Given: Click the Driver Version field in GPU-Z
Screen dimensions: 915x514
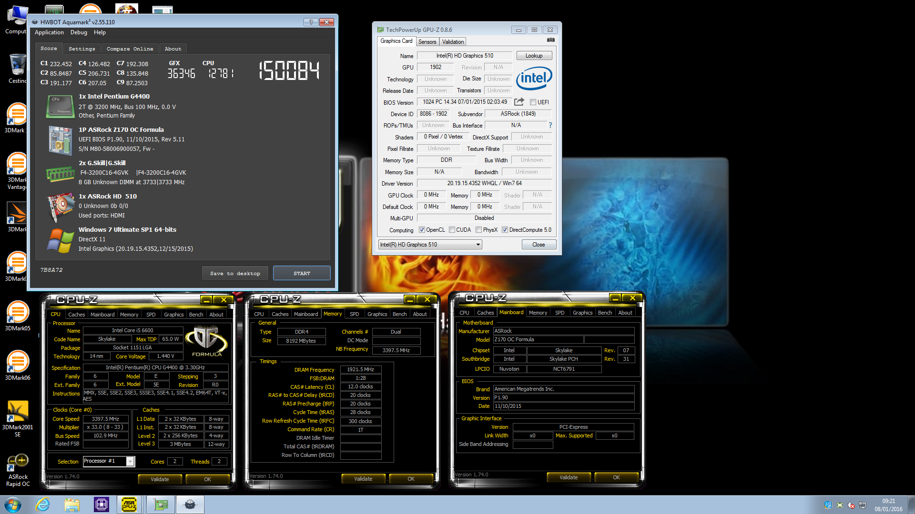Looking at the screenshot, I should pos(484,183).
